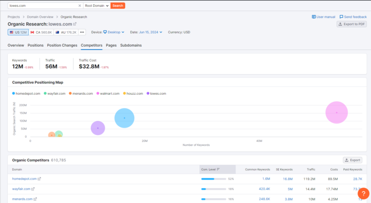Click the homedepot.com bubble on chart
Image resolution: width=371 pixels, height=203 pixels.
[x=125, y=118]
